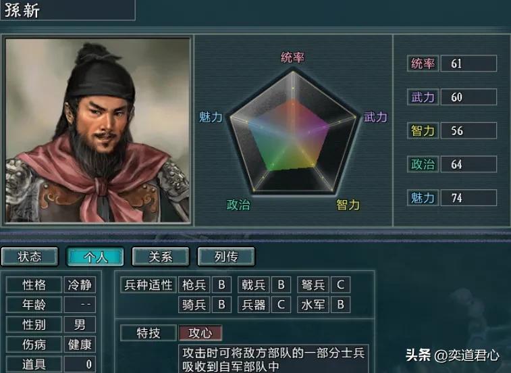Click the skill description text box
This screenshot has height=373, width=511.
click(274, 359)
